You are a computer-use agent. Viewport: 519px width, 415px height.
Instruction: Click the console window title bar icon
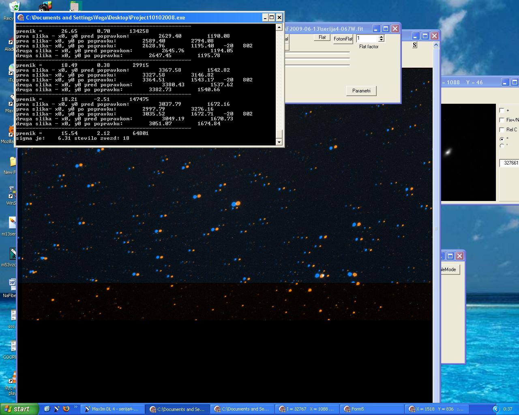point(21,17)
